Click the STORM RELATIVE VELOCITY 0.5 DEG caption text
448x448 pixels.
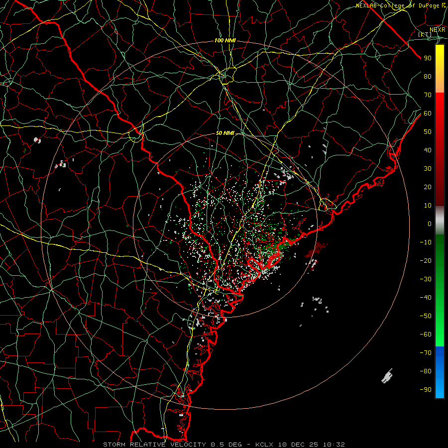click(172, 445)
